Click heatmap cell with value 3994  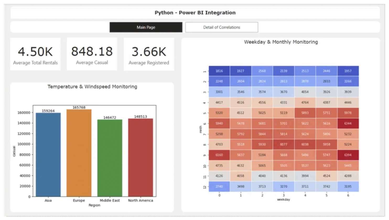pyautogui.click(x=305, y=176)
